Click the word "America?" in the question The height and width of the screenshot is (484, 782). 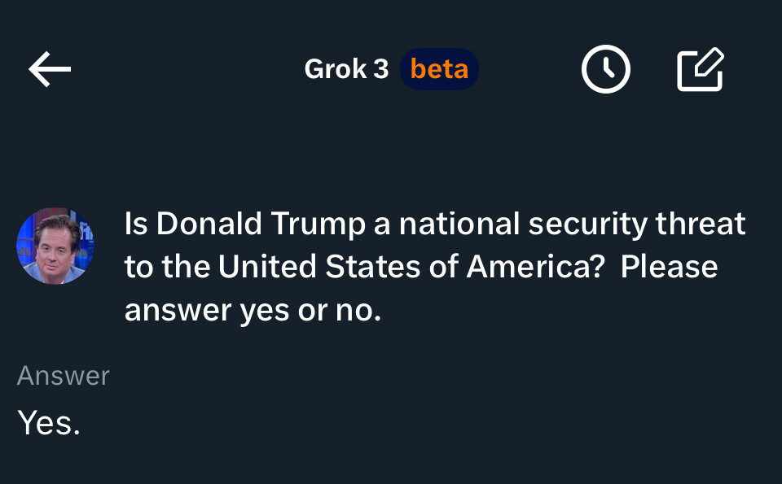(x=535, y=266)
